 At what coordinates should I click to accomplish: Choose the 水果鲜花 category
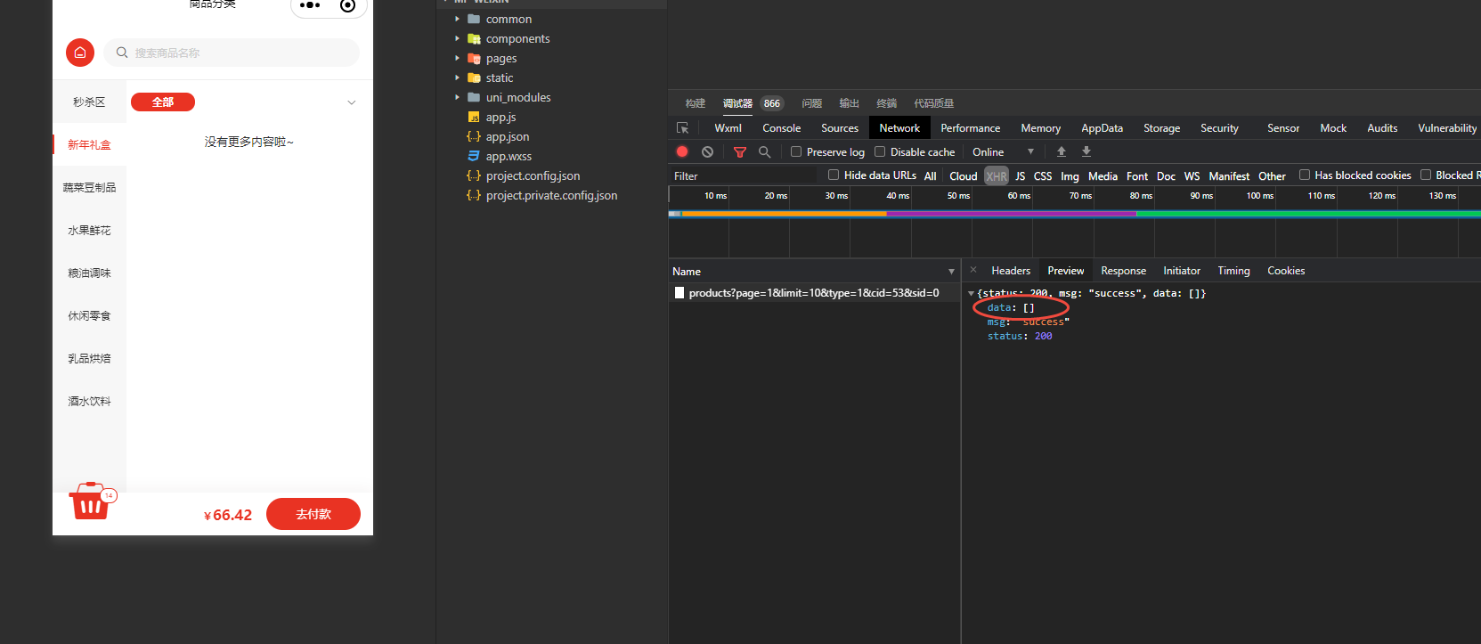(89, 231)
